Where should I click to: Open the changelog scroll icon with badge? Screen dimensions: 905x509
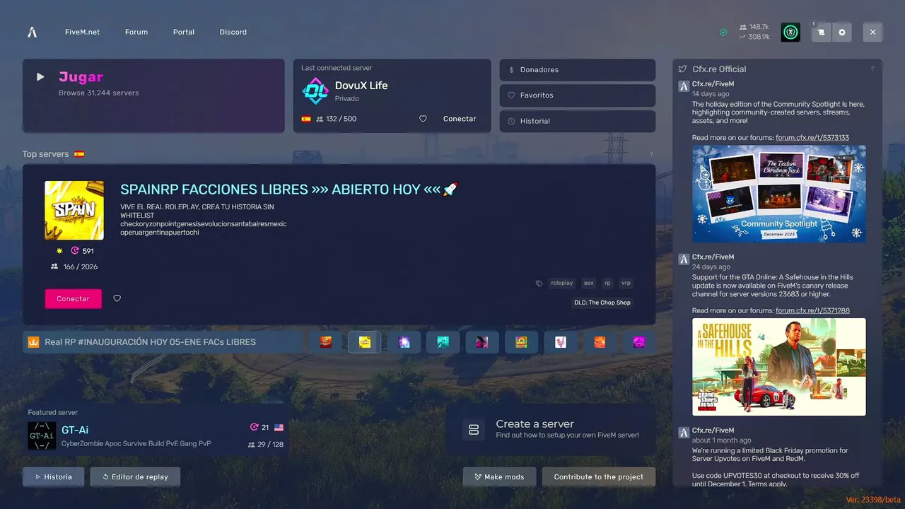pyautogui.click(x=821, y=32)
